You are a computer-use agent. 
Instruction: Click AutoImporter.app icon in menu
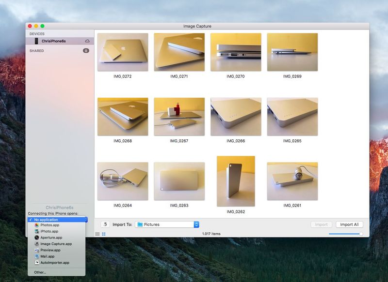[37, 263]
